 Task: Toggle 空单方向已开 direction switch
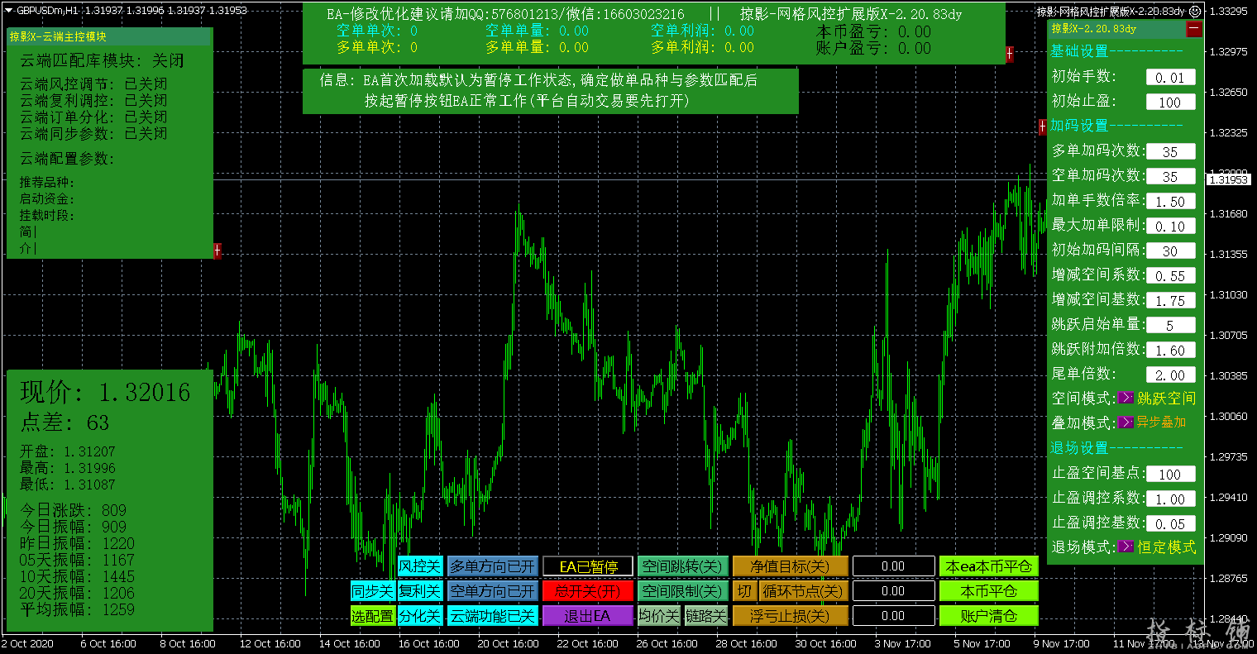click(493, 591)
